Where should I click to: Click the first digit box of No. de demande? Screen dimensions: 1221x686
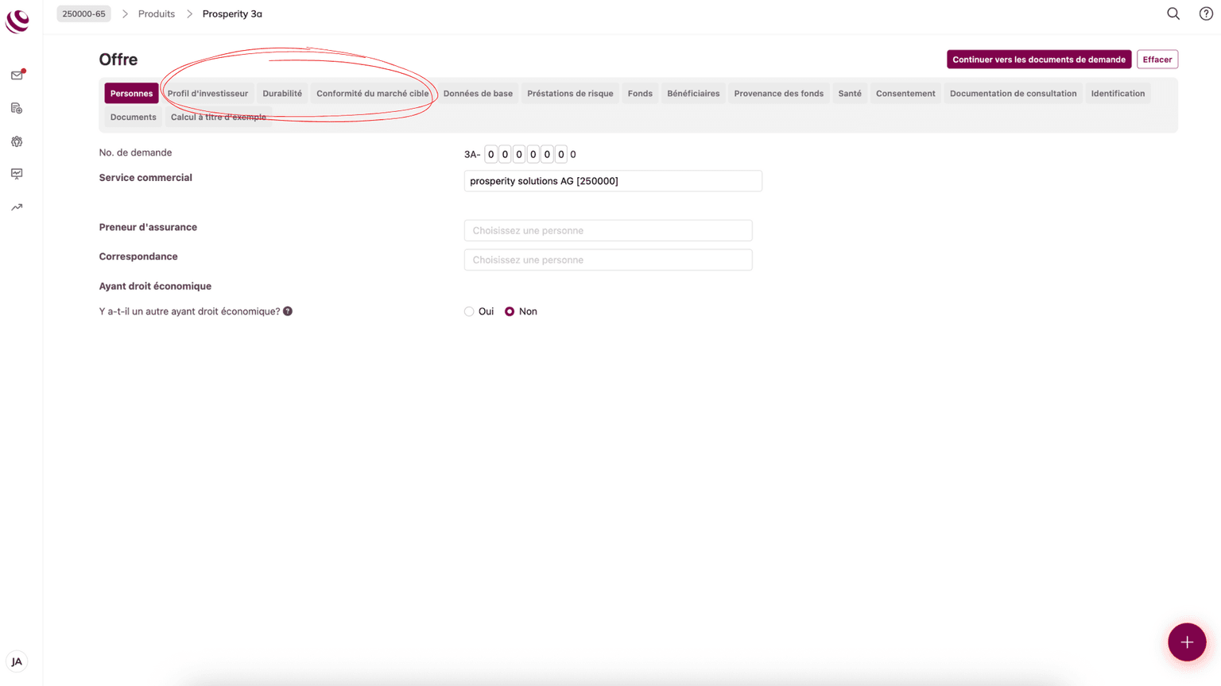coord(490,155)
